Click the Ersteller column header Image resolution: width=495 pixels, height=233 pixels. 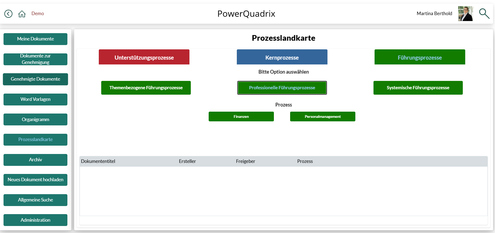click(x=187, y=161)
